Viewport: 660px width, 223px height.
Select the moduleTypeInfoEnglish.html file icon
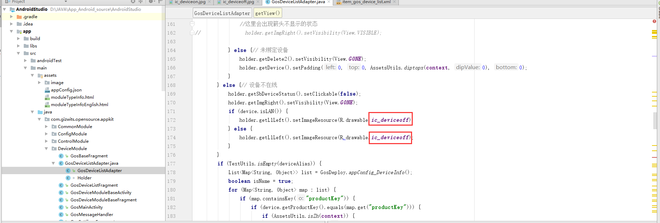(47, 105)
